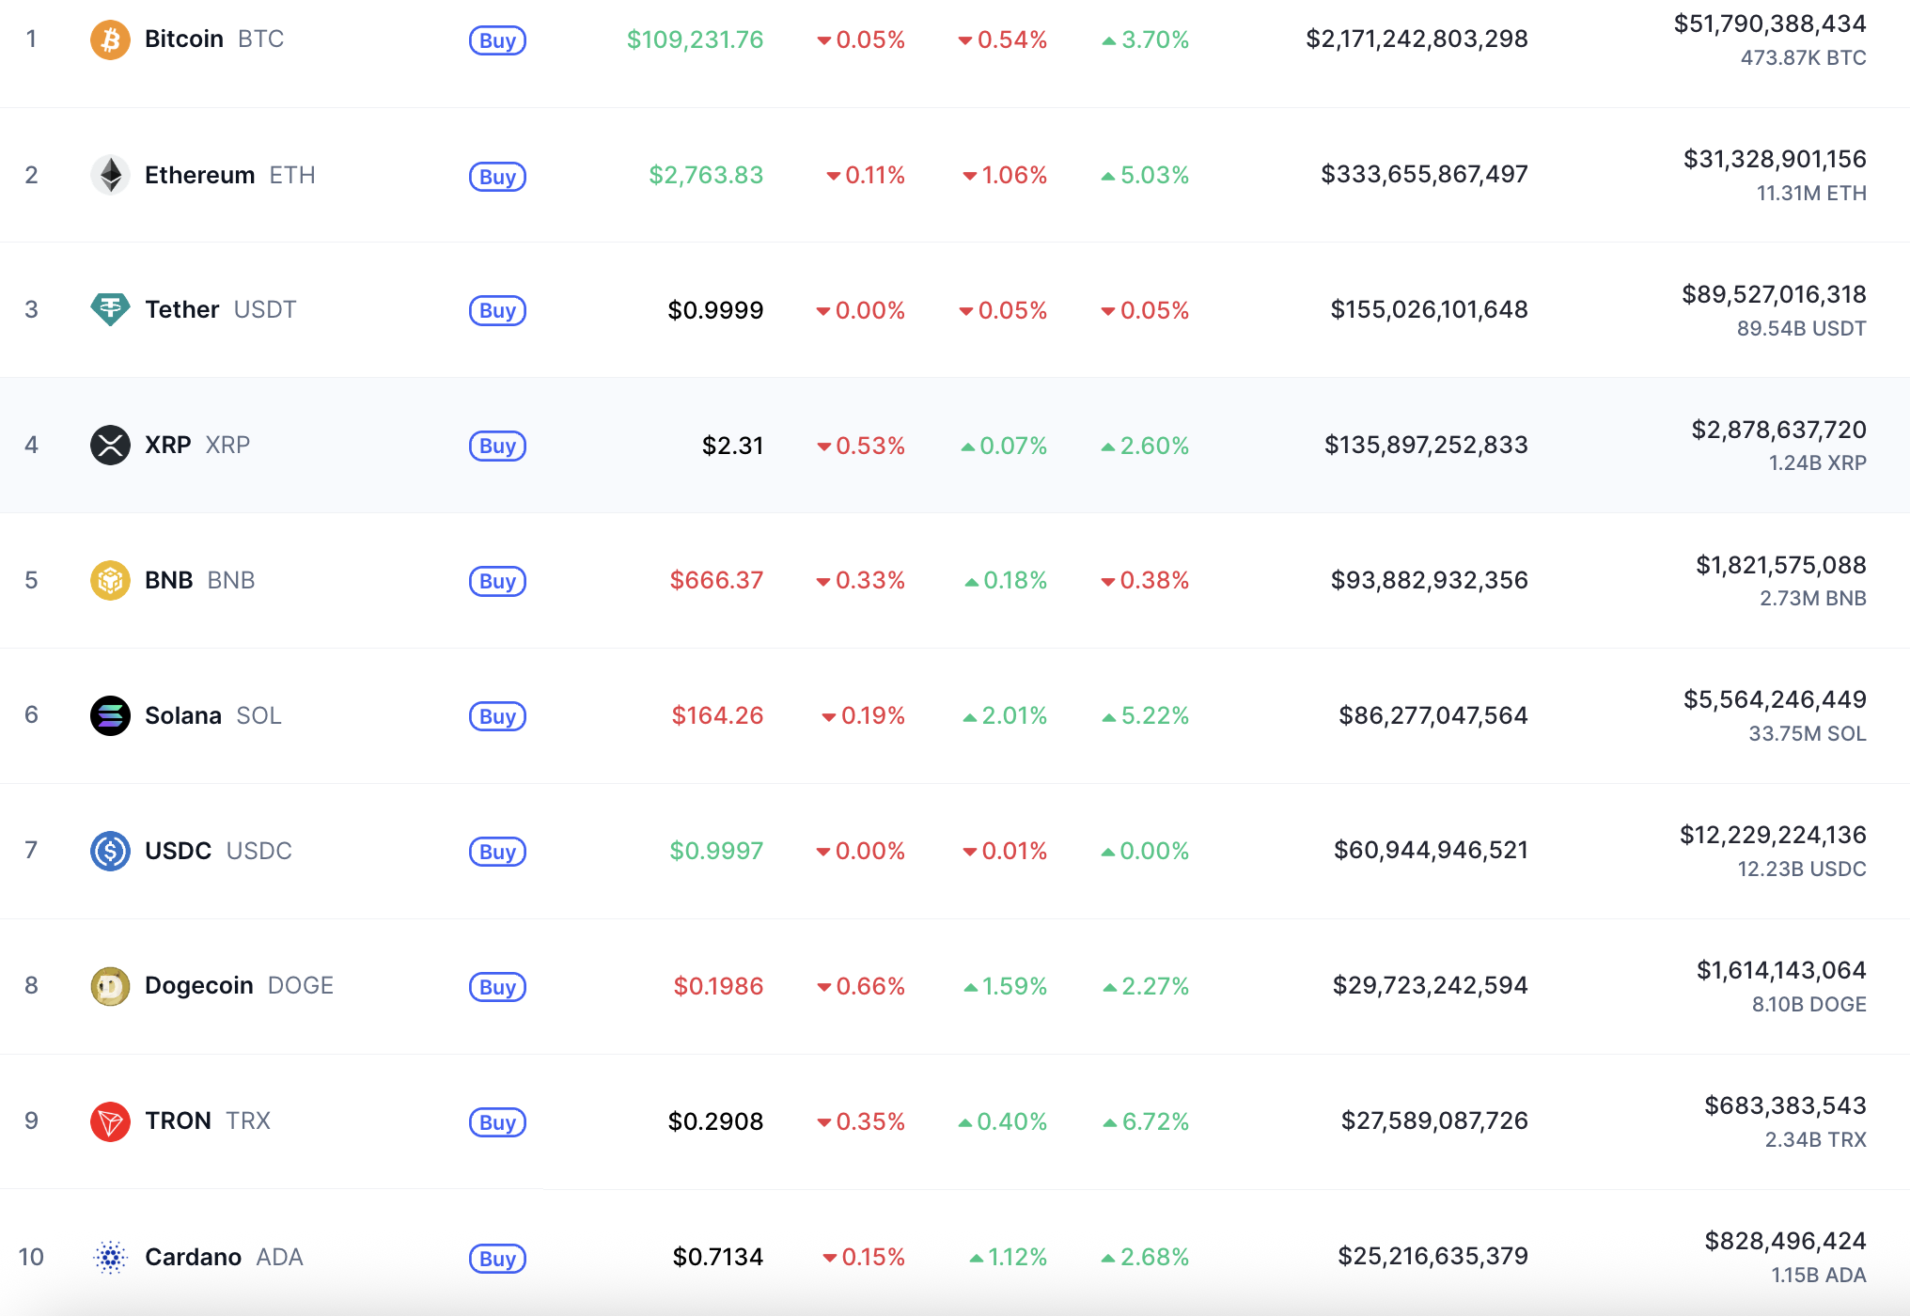Click the Tether logo icon

point(110,309)
